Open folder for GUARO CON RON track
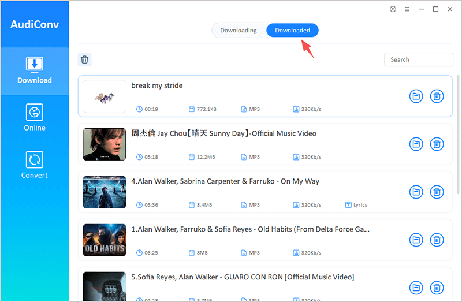Screen dimensions: 462x302 click(416, 288)
